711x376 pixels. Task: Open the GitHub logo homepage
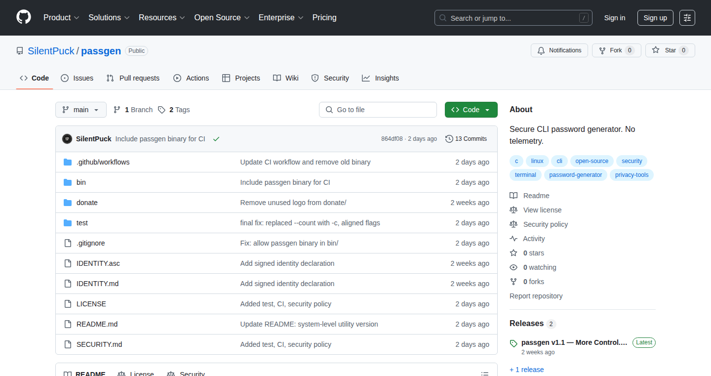point(24,17)
